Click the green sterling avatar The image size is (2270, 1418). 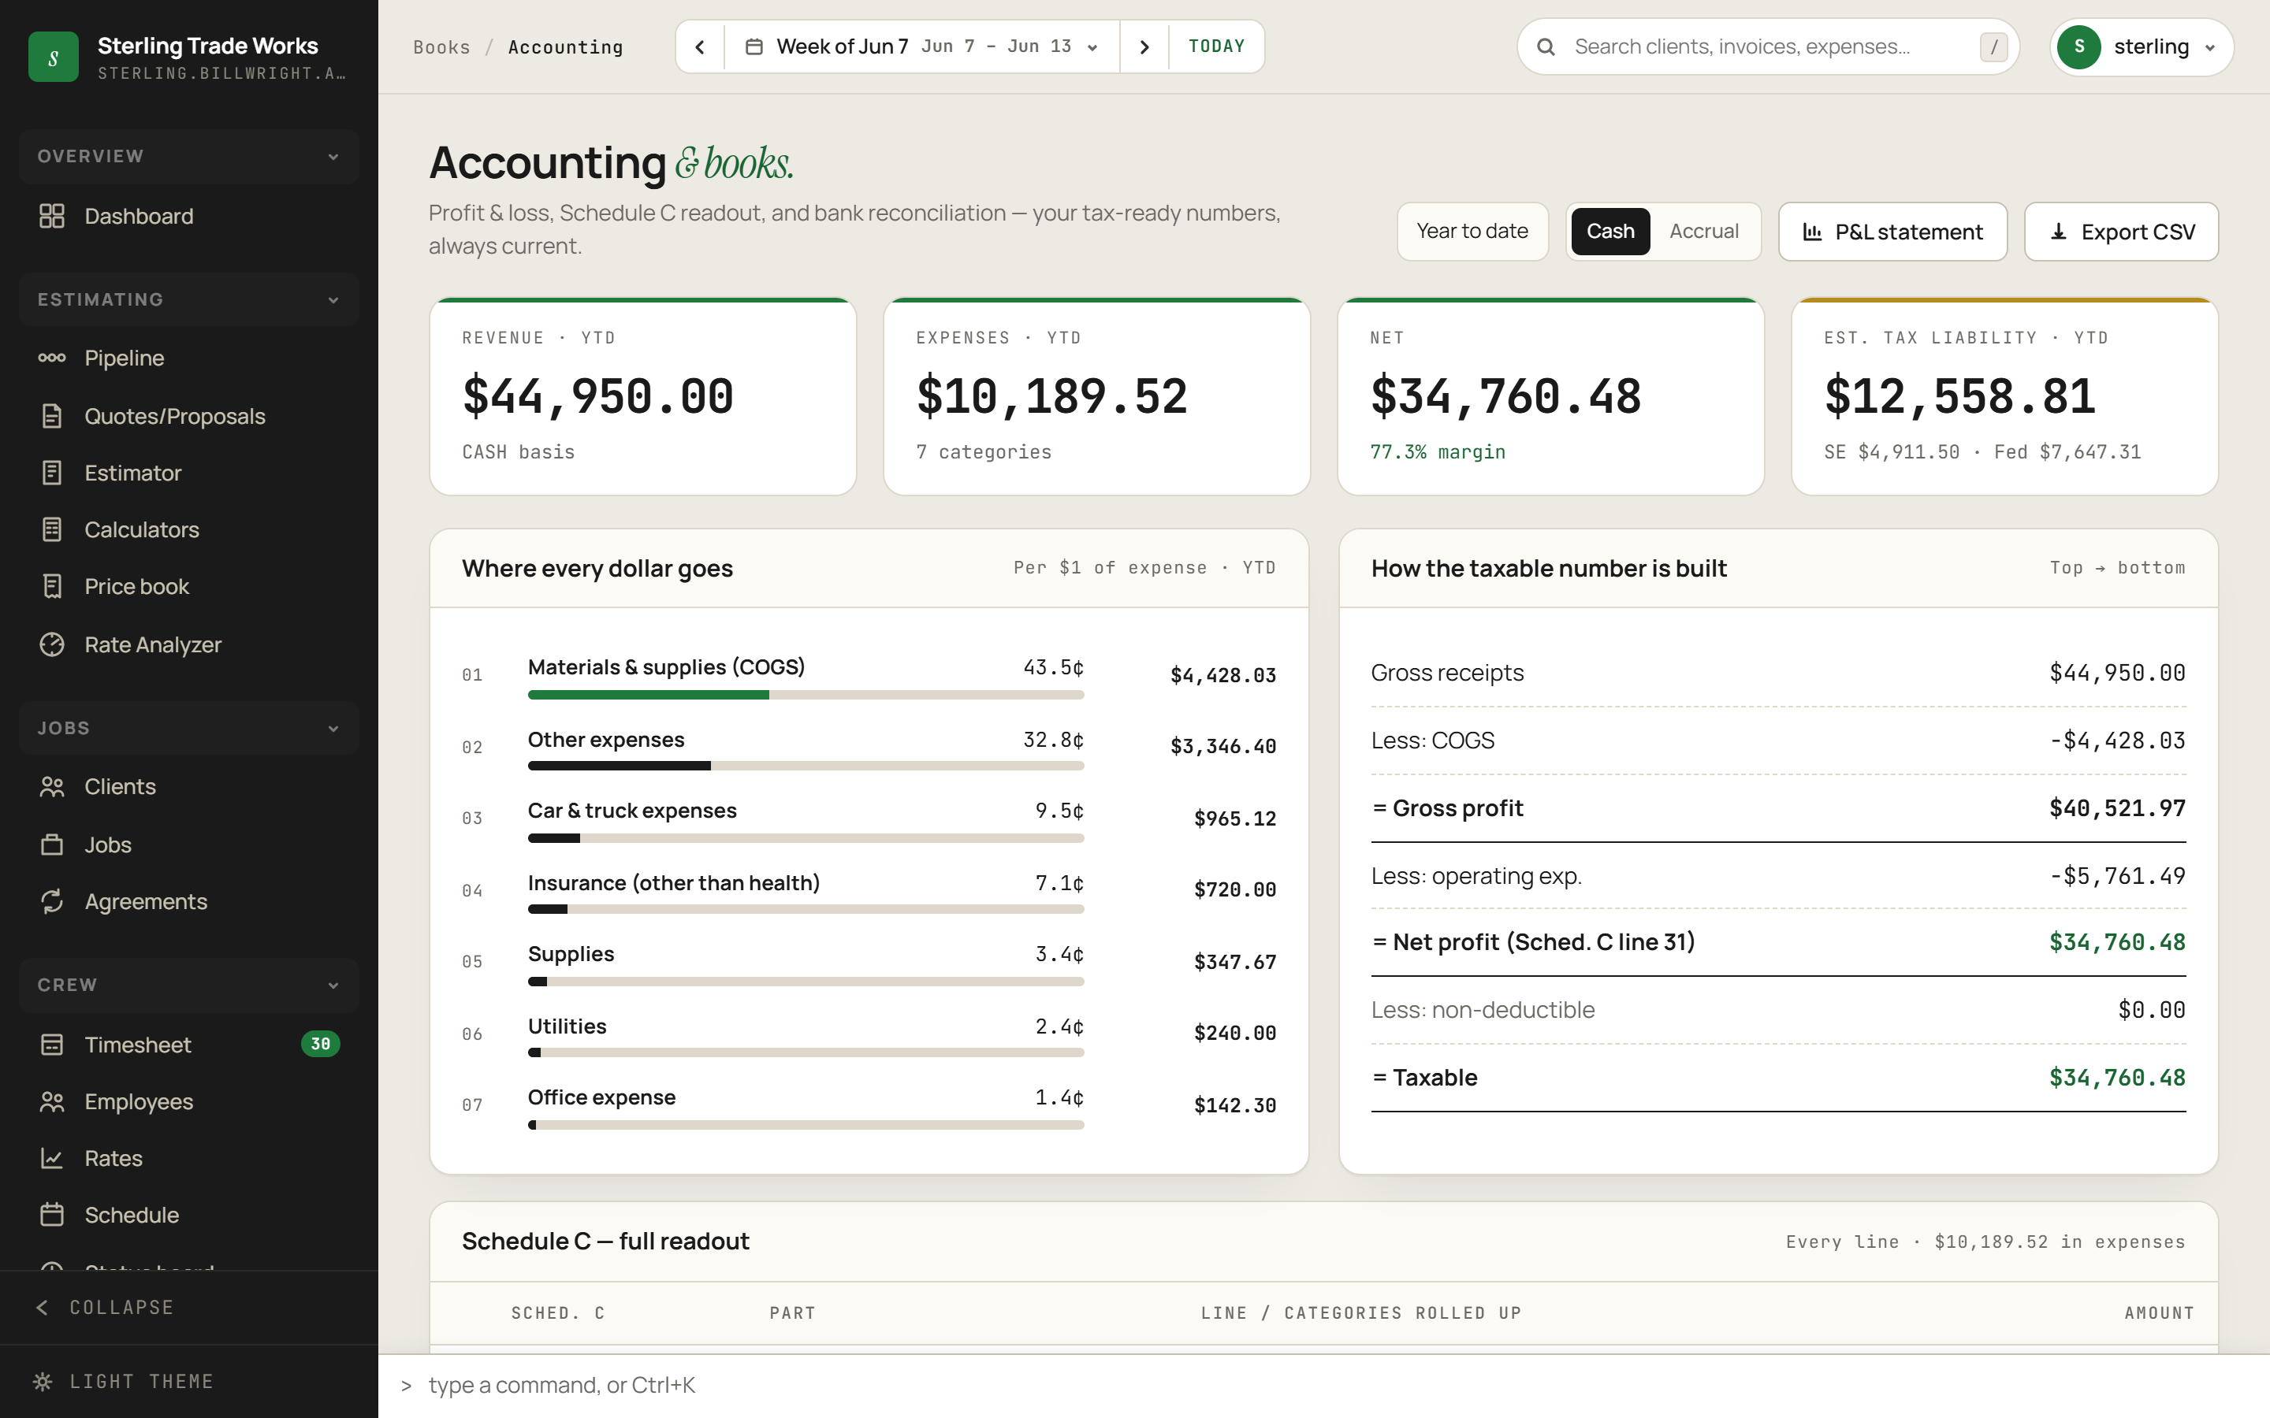tap(2078, 47)
